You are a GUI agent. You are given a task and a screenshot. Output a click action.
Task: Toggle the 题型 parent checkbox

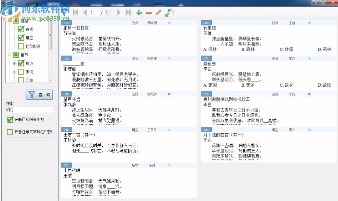(x=16, y=21)
